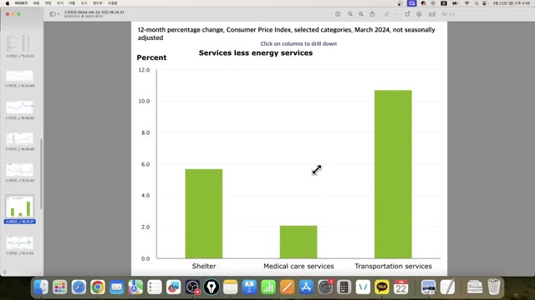Open Freeform from the Dock
This screenshot has height=300, width=535.
click(x=173, y=287)
